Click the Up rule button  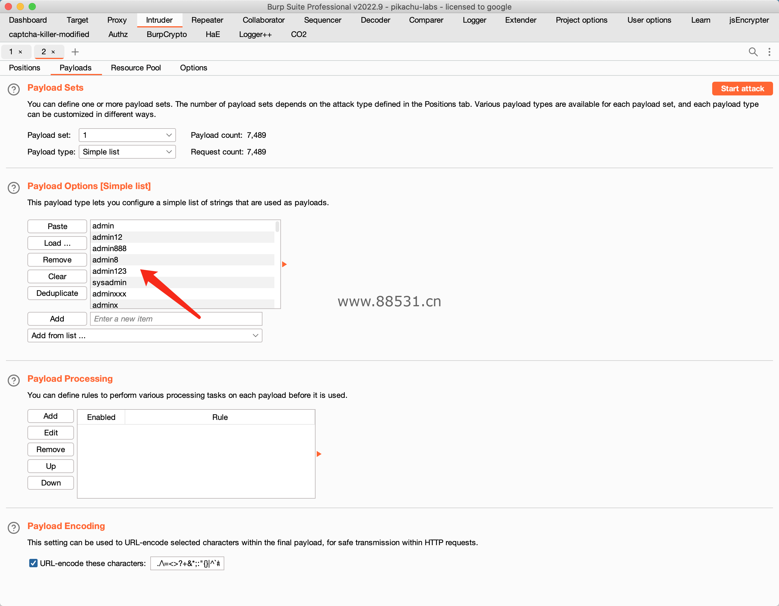(51, 466)
